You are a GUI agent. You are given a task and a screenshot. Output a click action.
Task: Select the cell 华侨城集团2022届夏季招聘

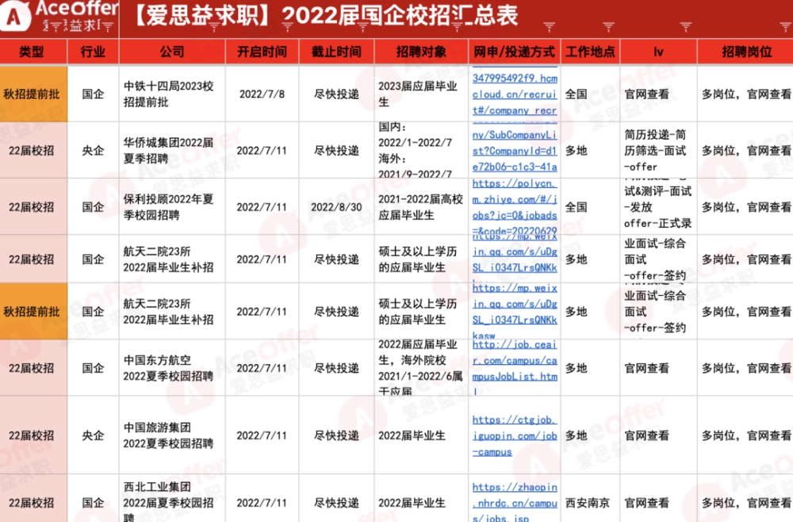pyautogui.click(x=172, y=151)
